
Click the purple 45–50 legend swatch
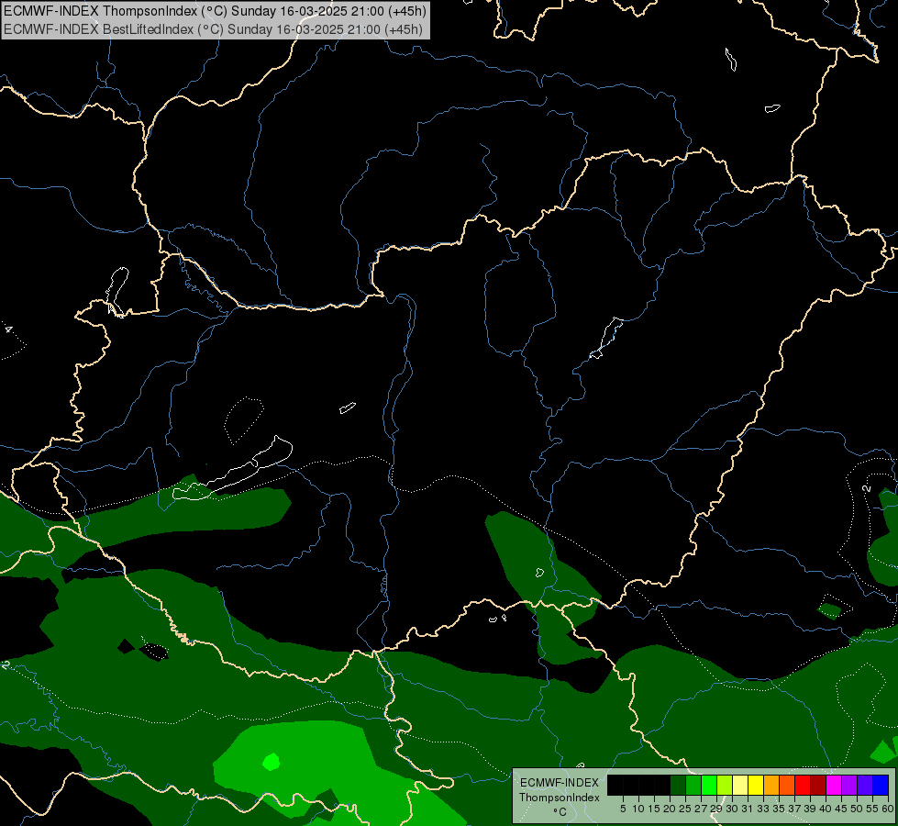click(848, 786)
